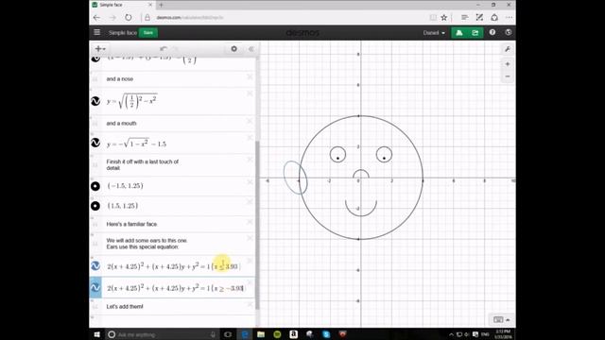Click the share graph icon

click(475, 33)
